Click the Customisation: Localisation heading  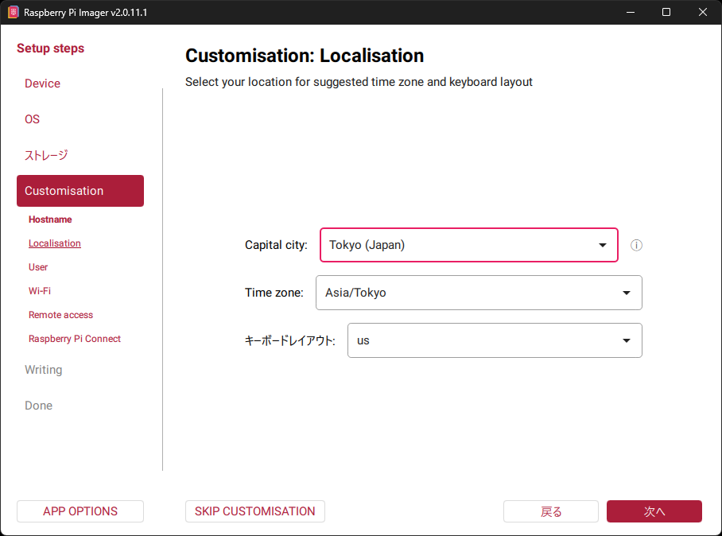(305, 56)
